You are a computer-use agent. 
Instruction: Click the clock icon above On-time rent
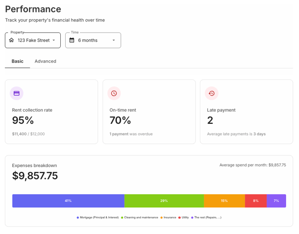coord(114,93)
